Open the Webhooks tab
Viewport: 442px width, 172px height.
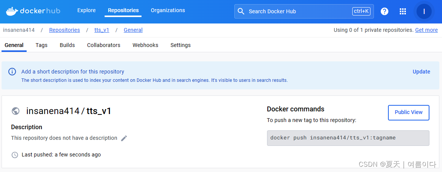coord(145,45)
